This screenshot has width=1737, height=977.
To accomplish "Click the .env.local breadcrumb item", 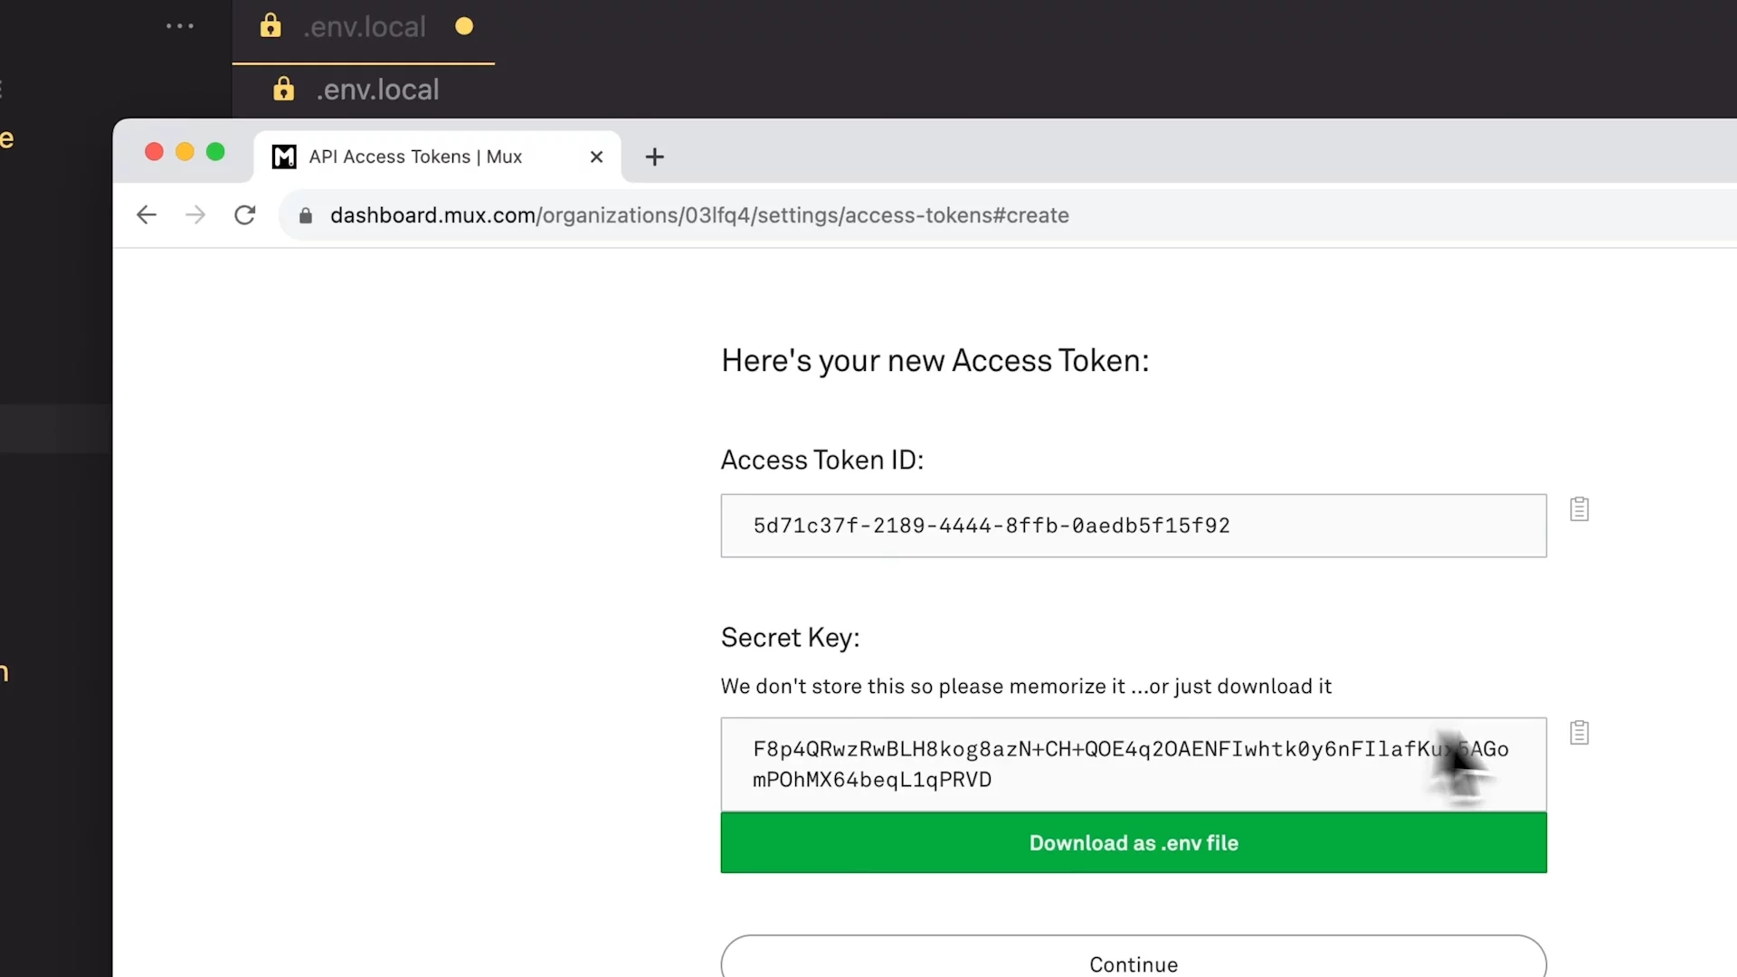I will coord(376,90).
